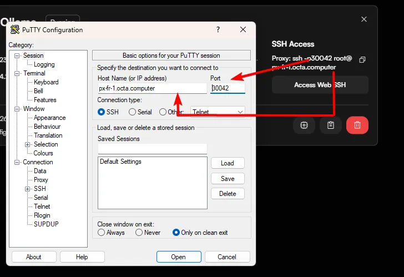Viewport: 404px width, 277px height.
Task: Open the Proxy category
Action: point(41,180)
